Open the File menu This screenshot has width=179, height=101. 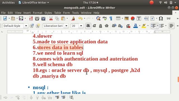(3, 13)
